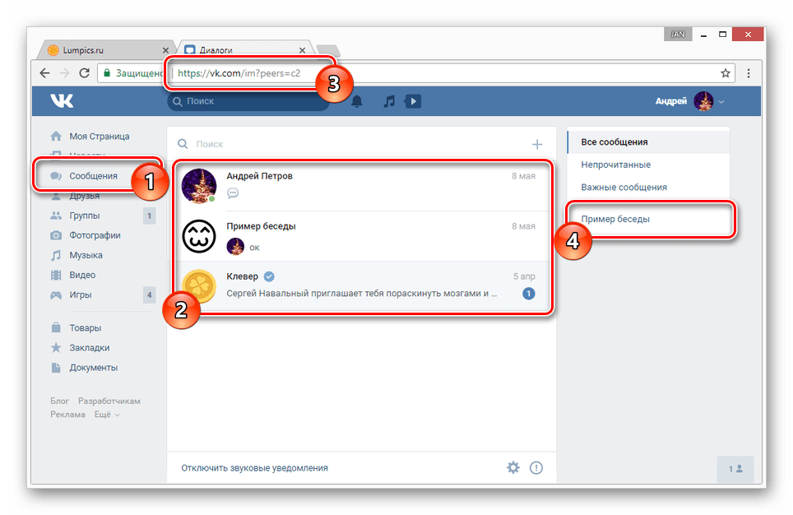Click the browser address bar URL
This screenshot has width=793, height=515.
(x=239, y=73)
